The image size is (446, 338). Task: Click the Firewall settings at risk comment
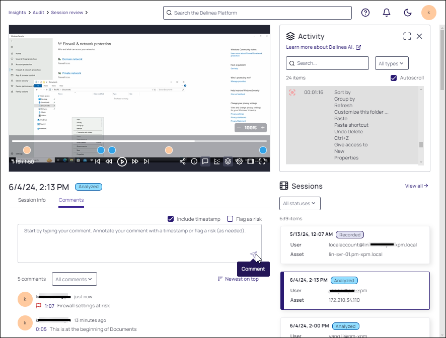click(x=84, y=306)
